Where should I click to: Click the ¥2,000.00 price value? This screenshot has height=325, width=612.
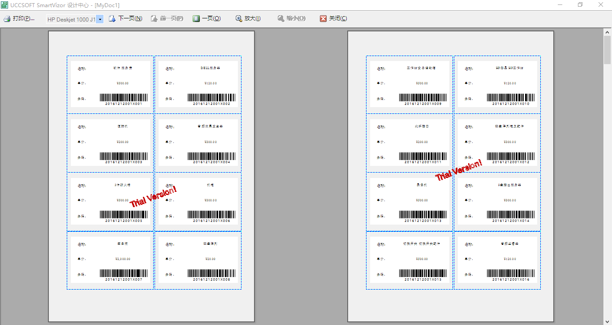point(122,259)
